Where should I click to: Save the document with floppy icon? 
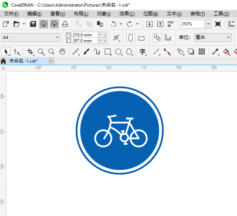pyautogui.click(x=33, y=24)
